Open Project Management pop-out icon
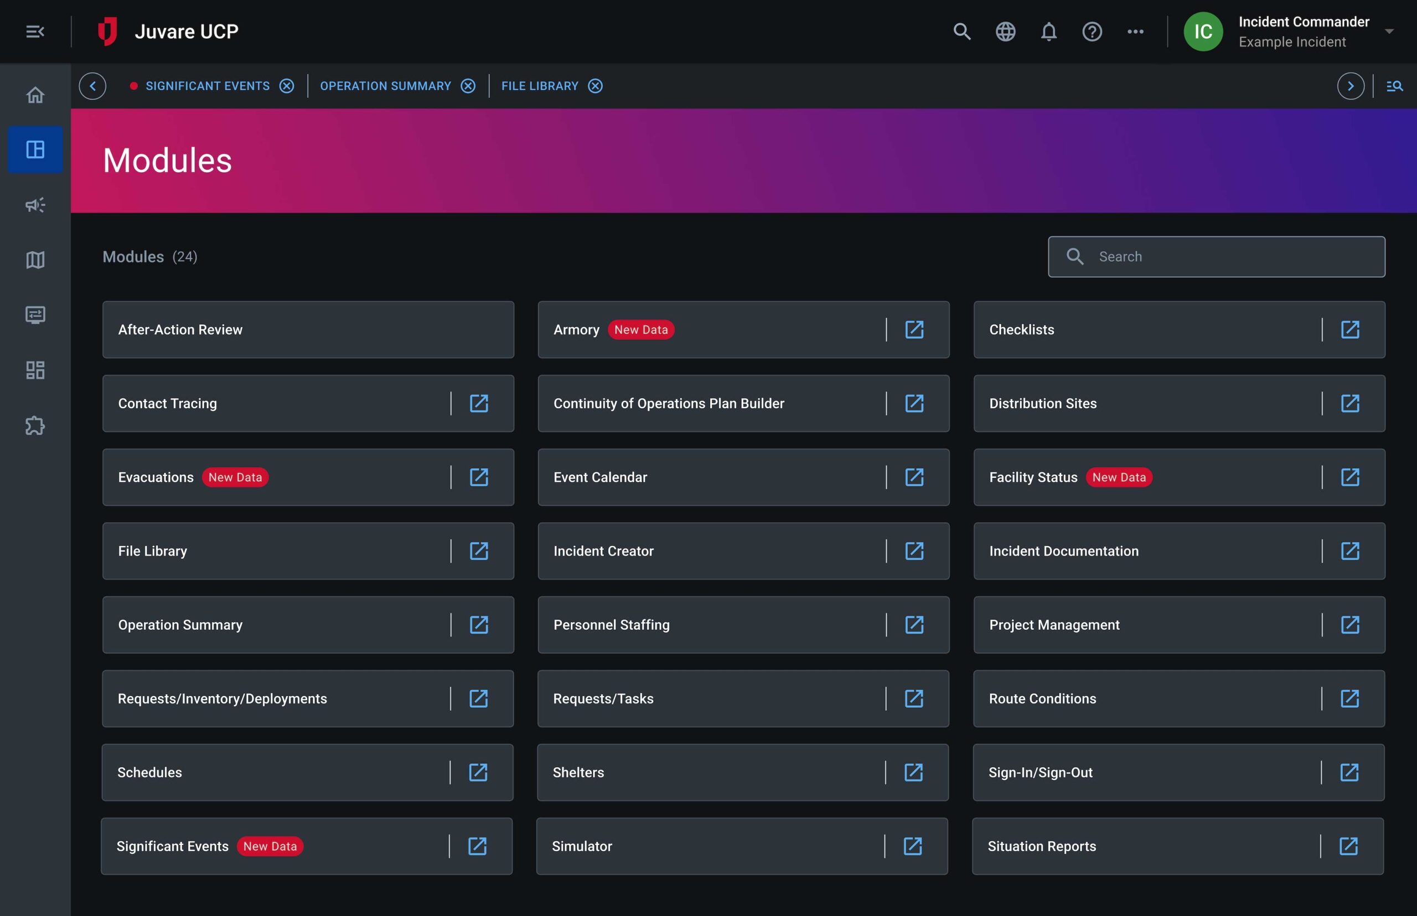The height and width of the screenshot is (916, 1417). point(1350,624)
